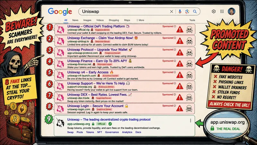257x145 pixels.
Task: Click Sponsored info icon on Uniswap Login result
Action: 175,106
